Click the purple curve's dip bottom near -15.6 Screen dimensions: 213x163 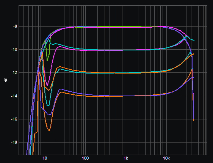(50, 114)
